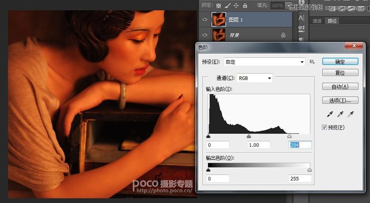Viewport: 370px width, 203px height.
Task: Close the 色阶 dialog
Action: coord(354,46)
